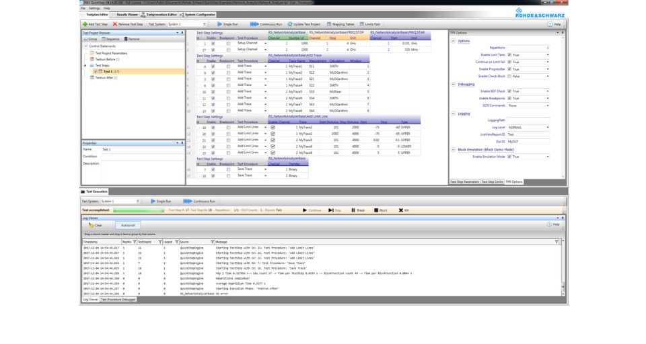
Task: Open the Settings menu
Action: [94, 8]
